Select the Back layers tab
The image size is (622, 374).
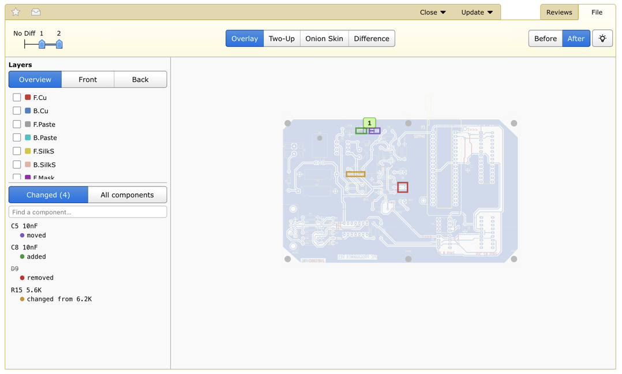click(x=140, y=79)
